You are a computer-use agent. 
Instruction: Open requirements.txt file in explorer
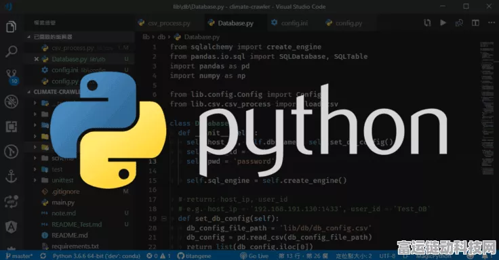pyautogui.click(x=79, y=246)
